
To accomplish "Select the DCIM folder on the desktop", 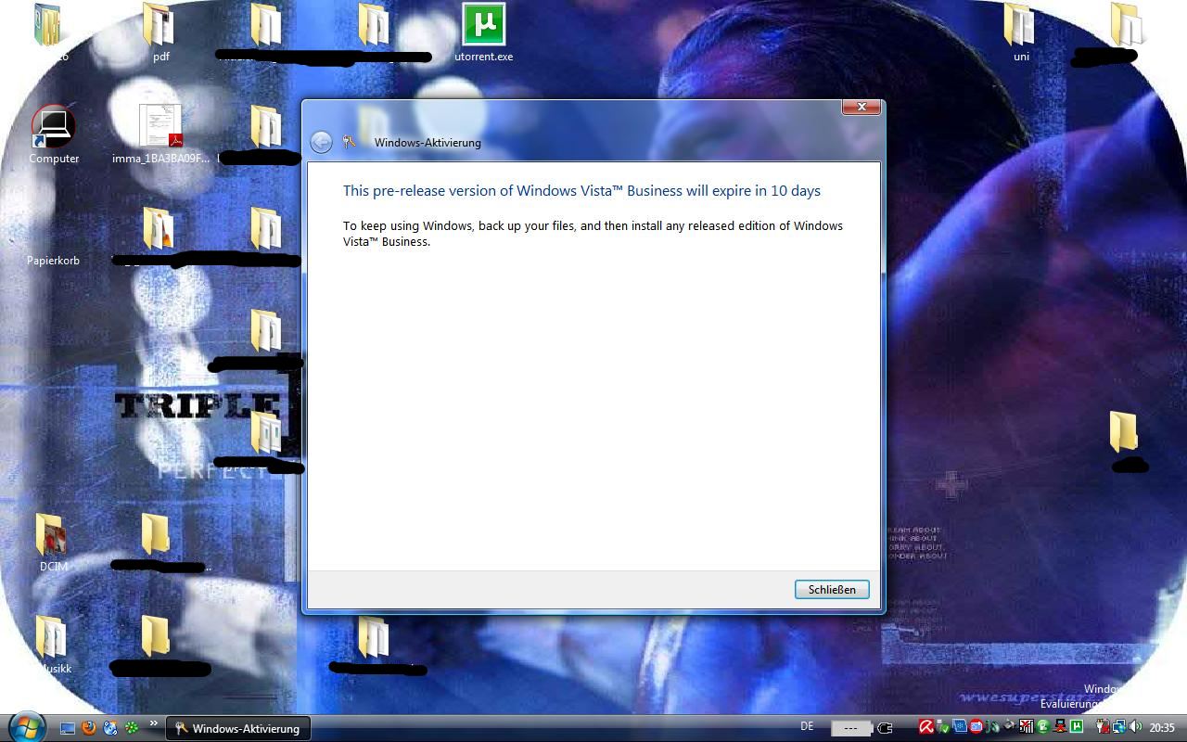I will point(53,543).
